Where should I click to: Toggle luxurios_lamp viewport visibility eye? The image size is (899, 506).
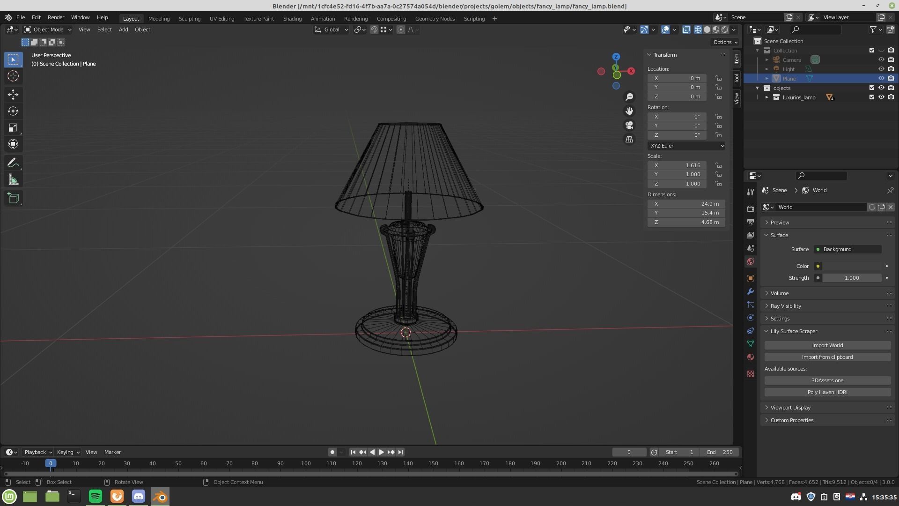pos(881,97)
